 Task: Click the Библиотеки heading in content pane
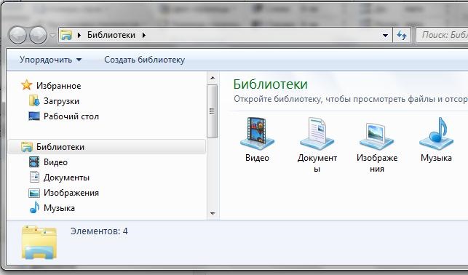[271, 84]
